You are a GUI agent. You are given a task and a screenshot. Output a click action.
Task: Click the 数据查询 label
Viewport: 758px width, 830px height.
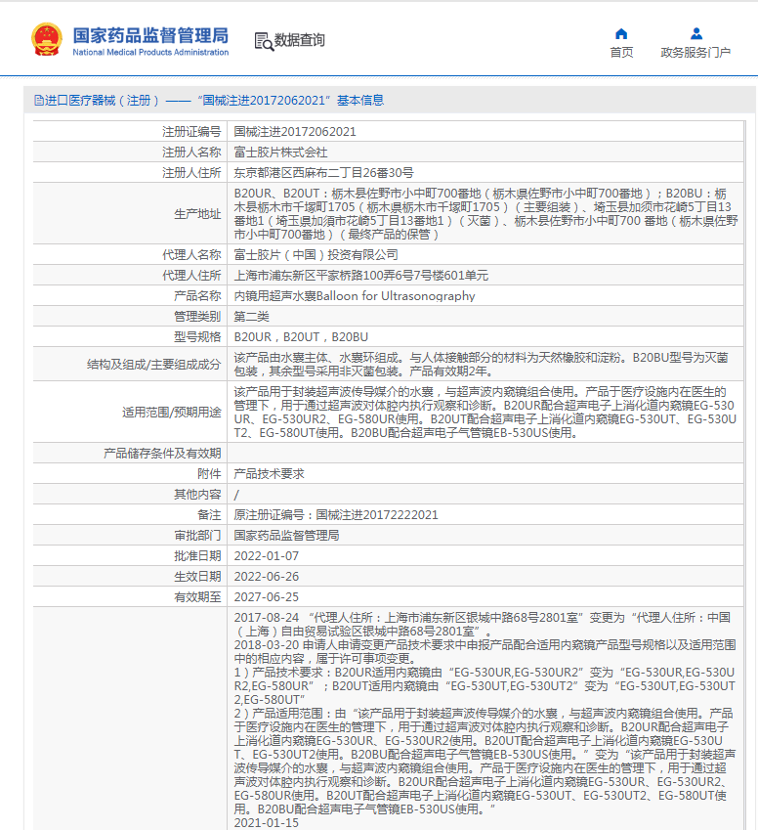[300, 40]
